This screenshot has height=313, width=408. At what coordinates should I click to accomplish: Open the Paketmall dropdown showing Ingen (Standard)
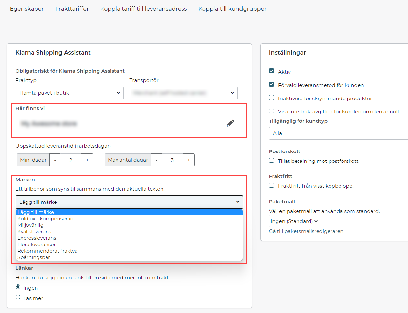[294, 221]
